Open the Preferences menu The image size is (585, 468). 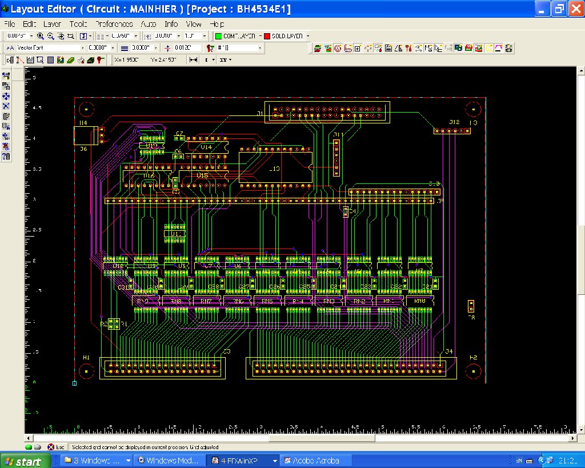tap(114, 24)
